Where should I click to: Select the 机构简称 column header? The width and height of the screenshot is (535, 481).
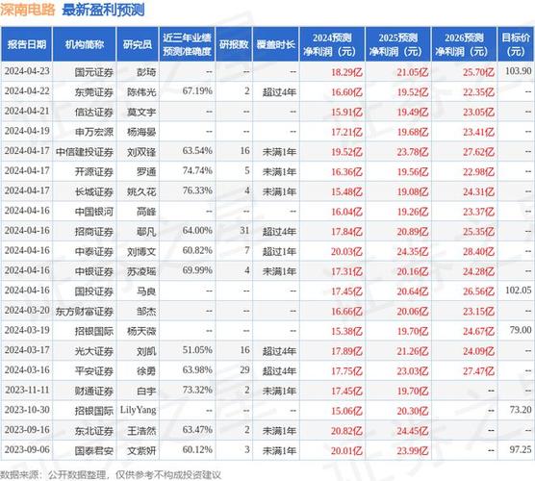point(85,44)
